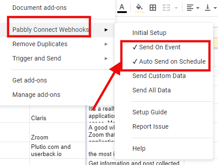
Task: Open the merge cells dropdown arrow
Action: [x=176, y=8]
